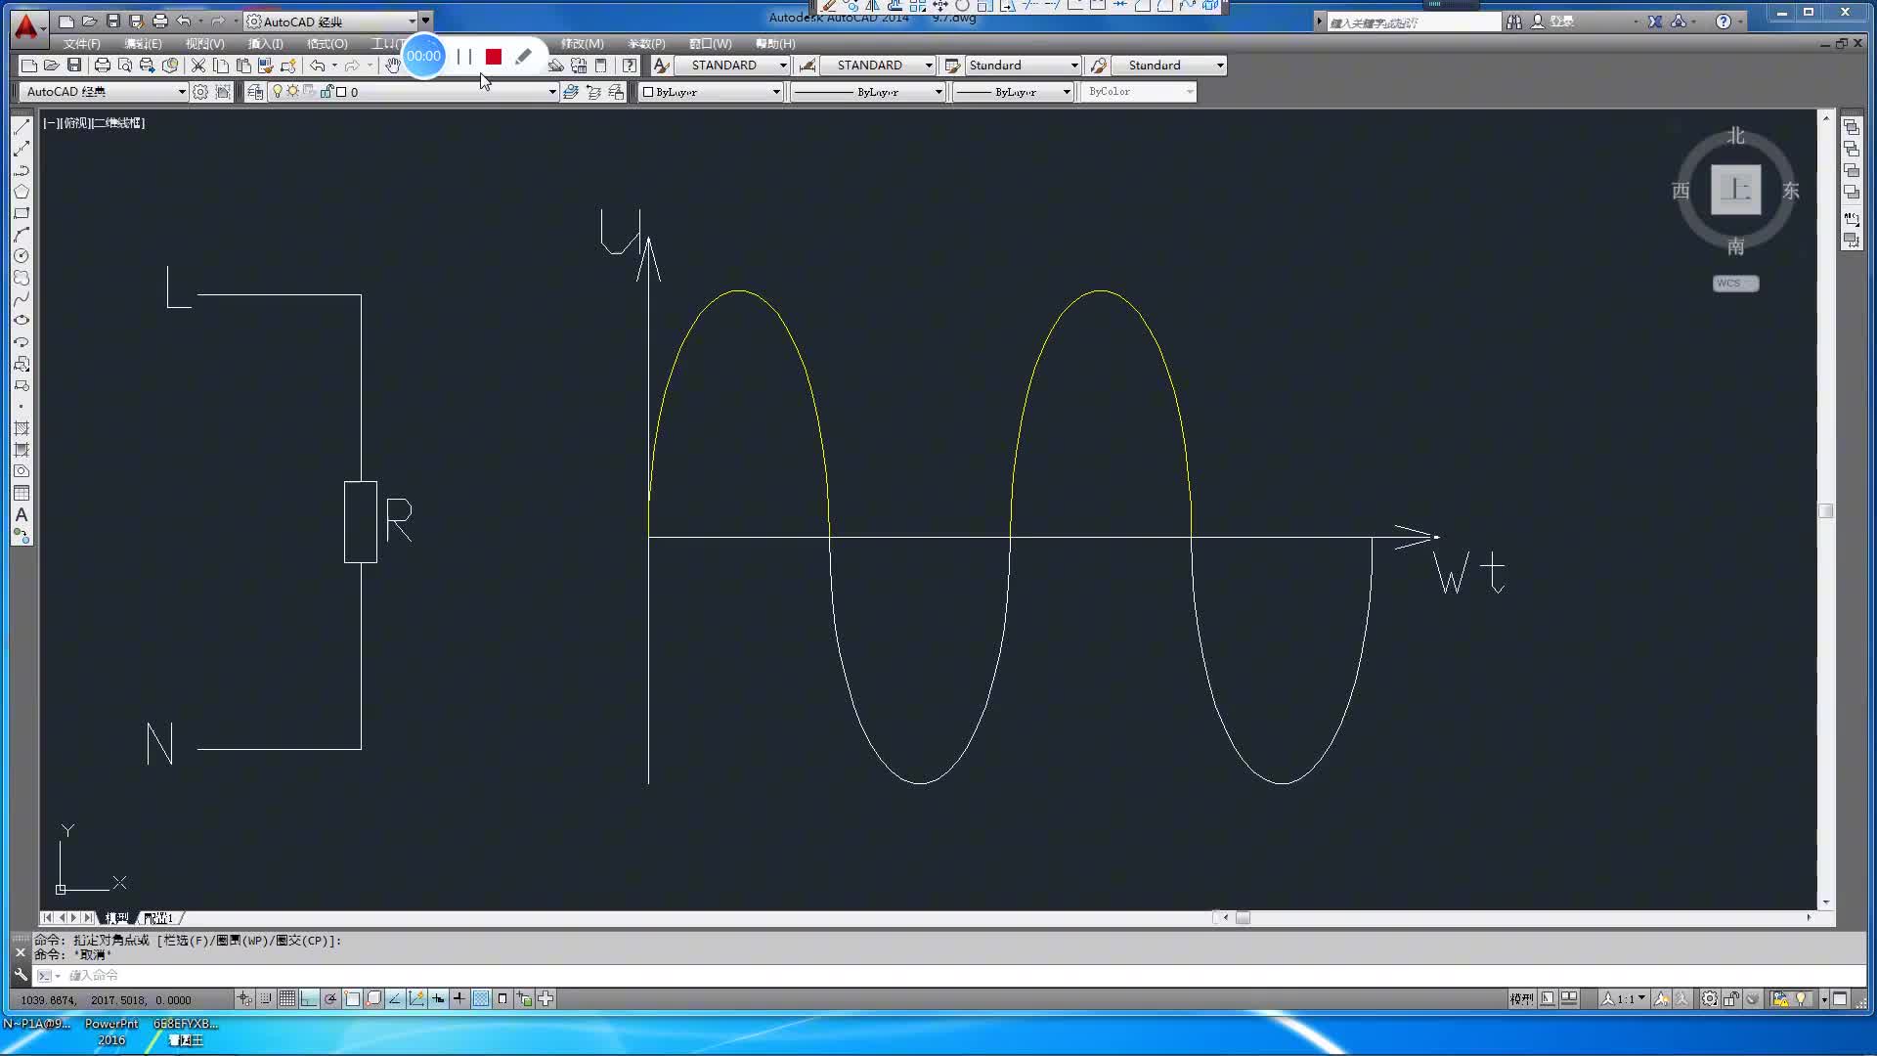Screen dimensions: 1877x1056
Task: Open the STANDARD text style dropdown
Action: click(x=783, y=66)
